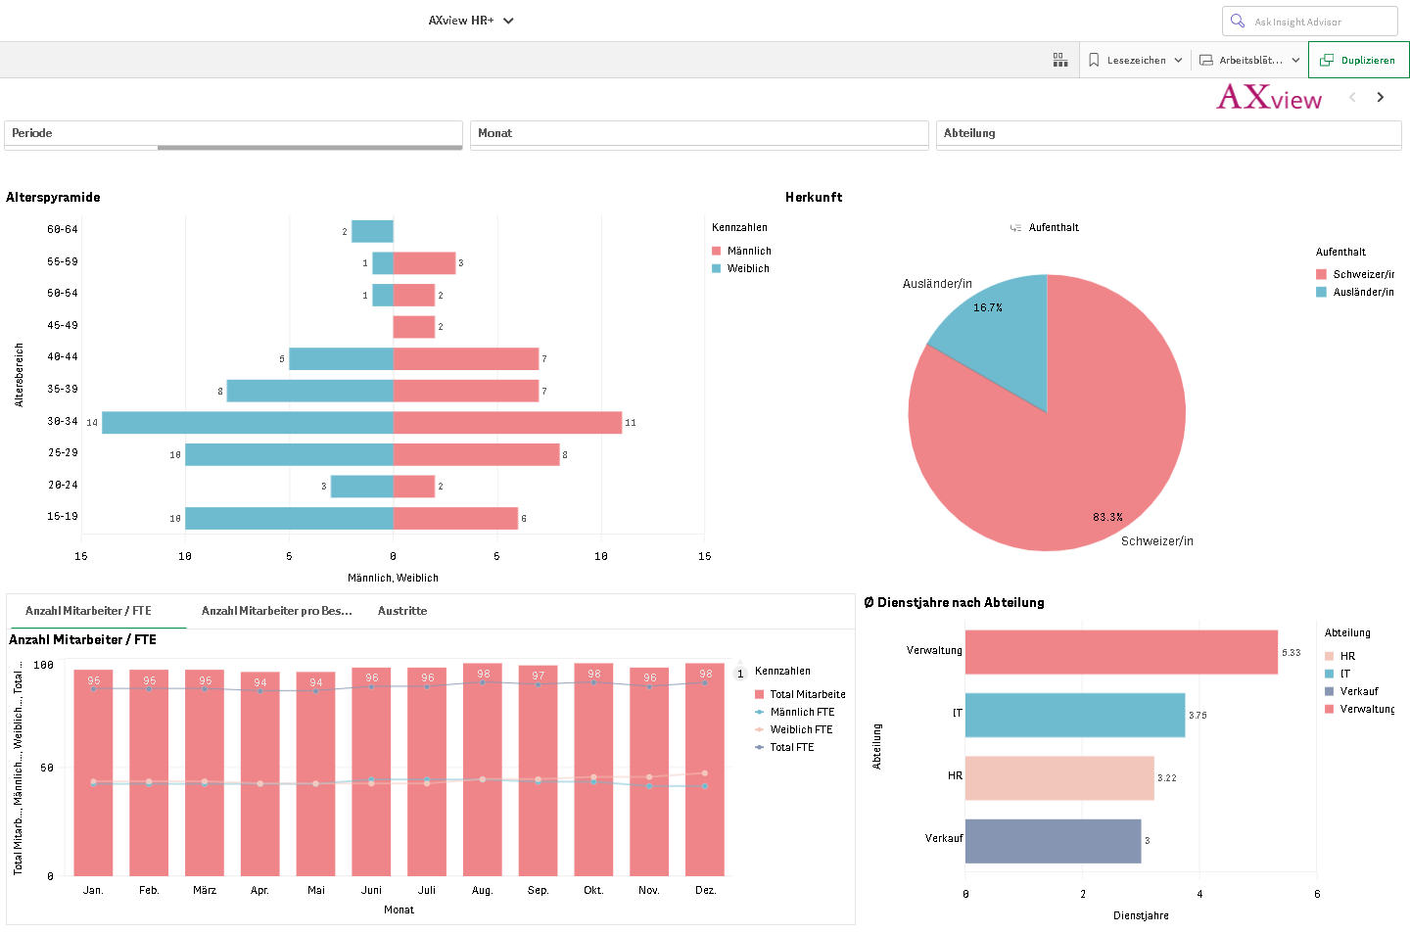Click the Verkauf legend swatch in Dienstjahre
Screen dimensions: 1410x933
1330,692
